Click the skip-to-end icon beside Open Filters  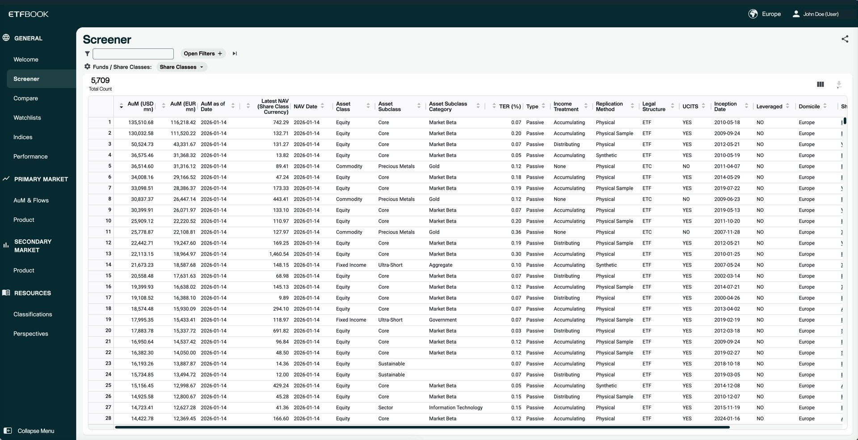pos(235,54)
